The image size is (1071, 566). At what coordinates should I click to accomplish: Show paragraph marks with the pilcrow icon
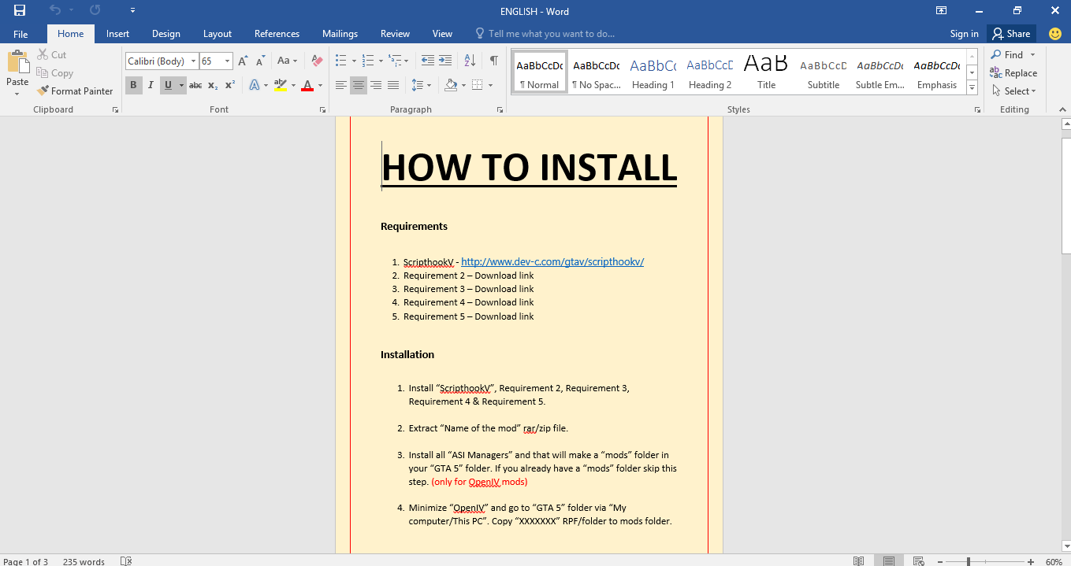[x=493, y=61]
